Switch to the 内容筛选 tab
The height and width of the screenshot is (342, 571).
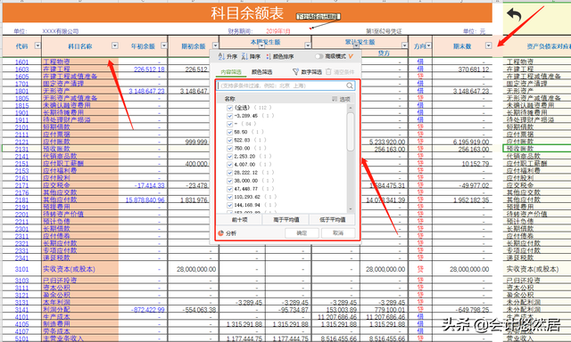(x=231, y=72)
